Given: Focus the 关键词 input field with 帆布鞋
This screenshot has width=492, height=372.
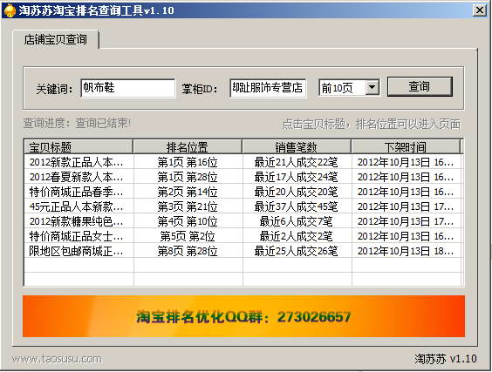Looking at the screenshot, I should 127,88.
